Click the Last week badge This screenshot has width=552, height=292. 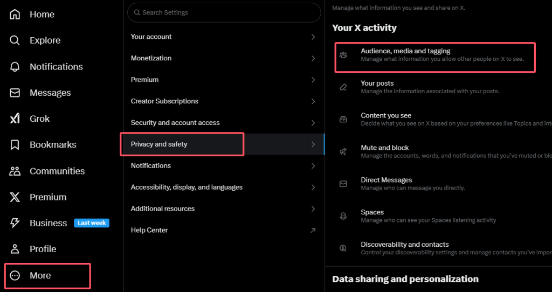(x=92, y=223)
